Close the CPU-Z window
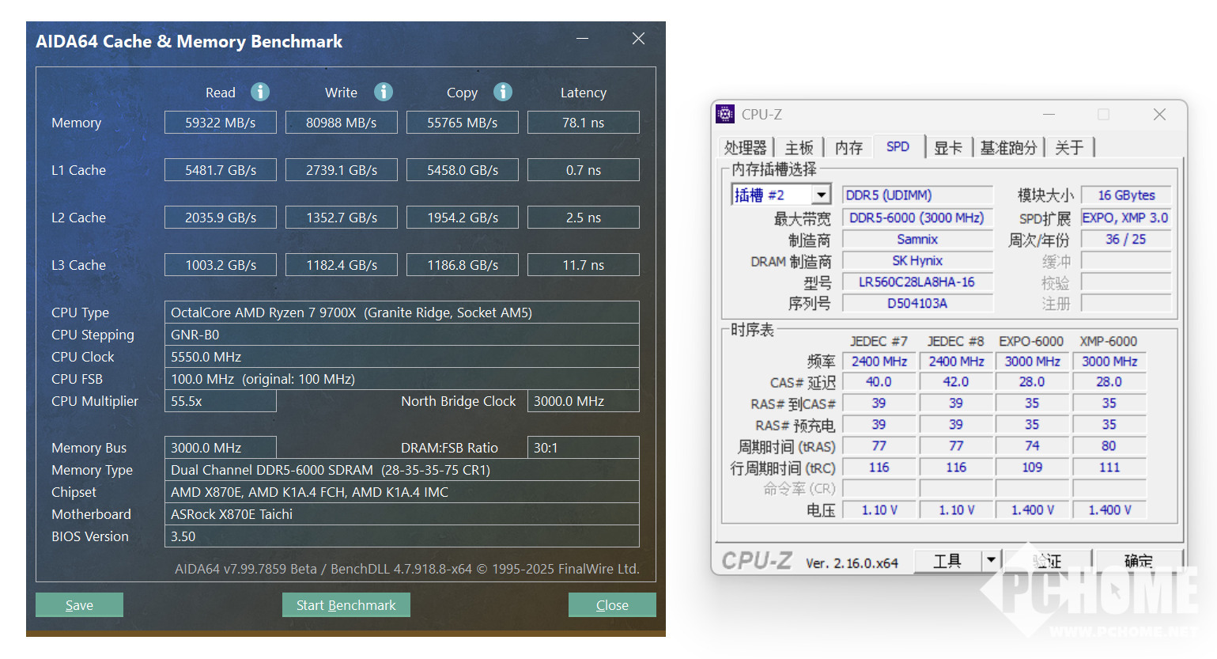 [x=1159, y=115]
